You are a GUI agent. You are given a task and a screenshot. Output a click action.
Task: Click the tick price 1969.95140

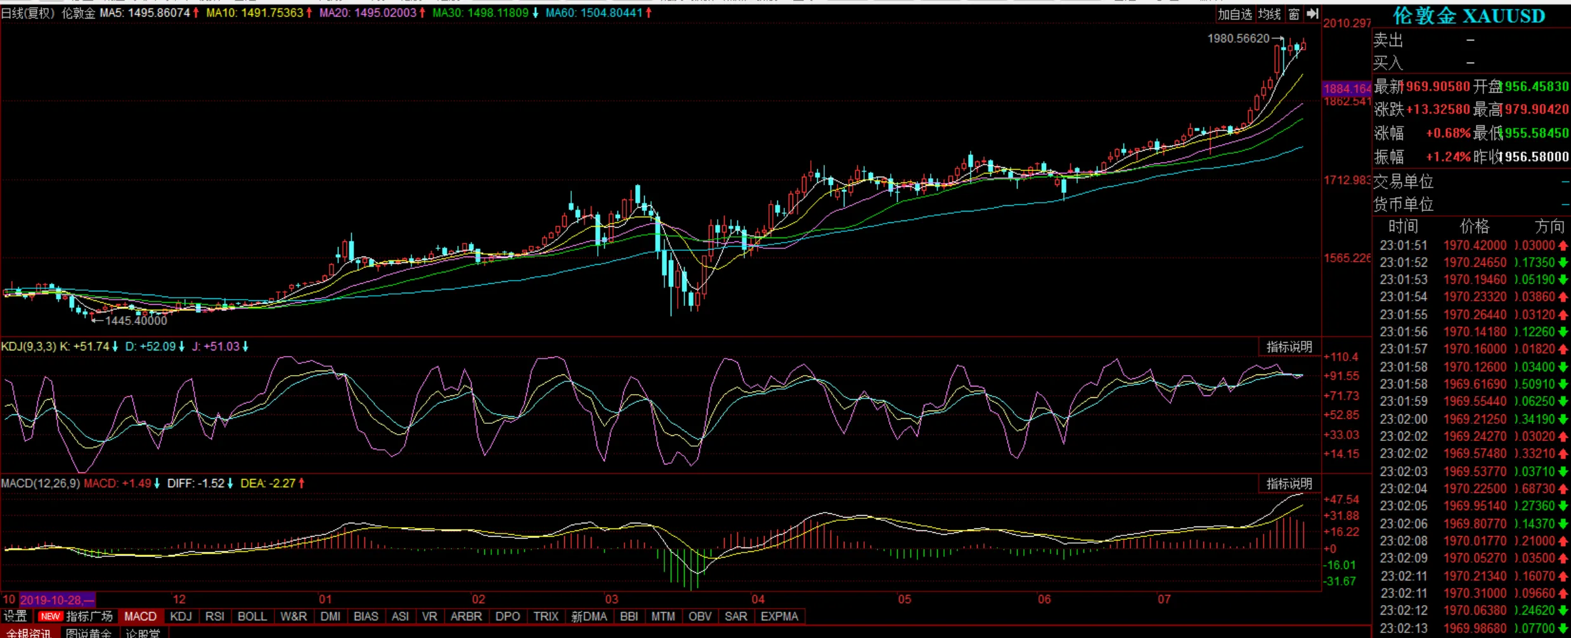[1475, 506]
